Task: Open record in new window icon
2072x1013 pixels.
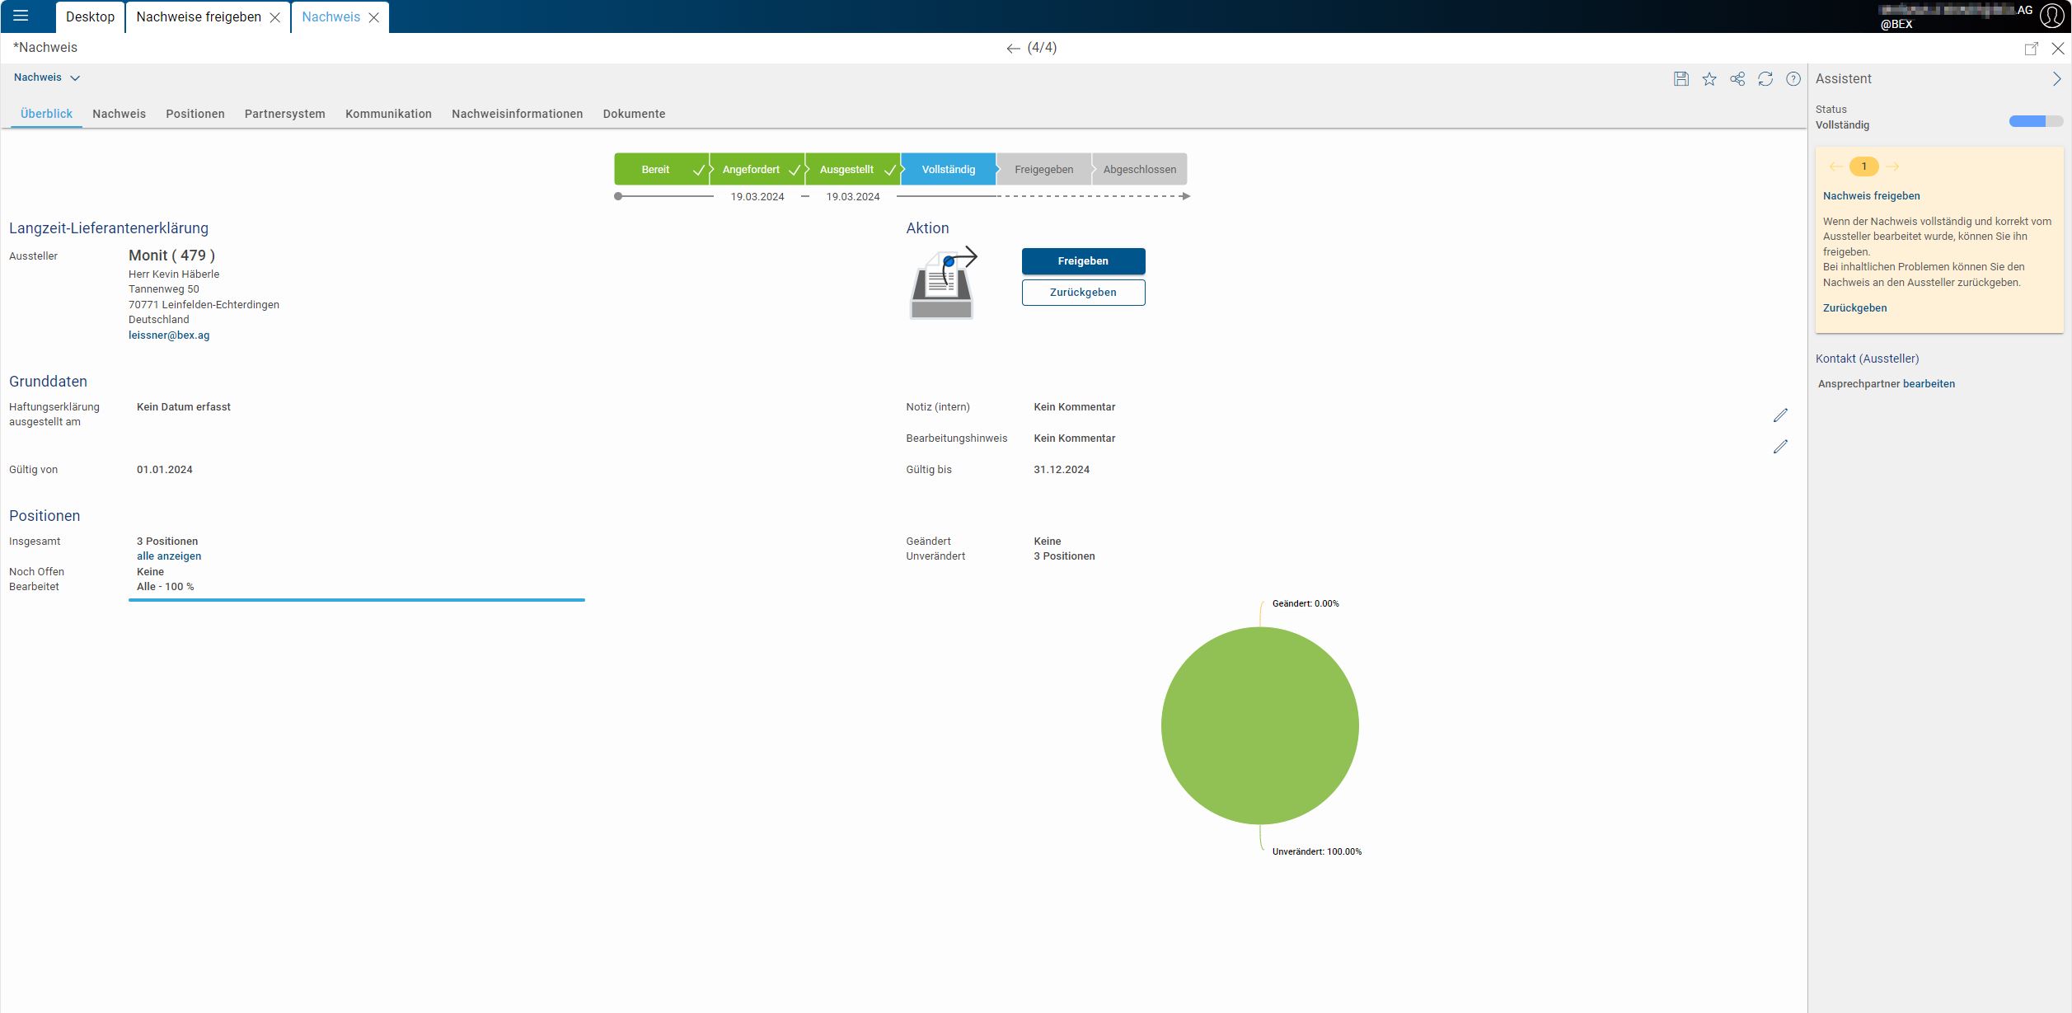Action: click(2032, 49)
